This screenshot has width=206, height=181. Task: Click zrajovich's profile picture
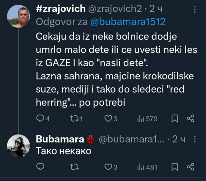point(19,16)
